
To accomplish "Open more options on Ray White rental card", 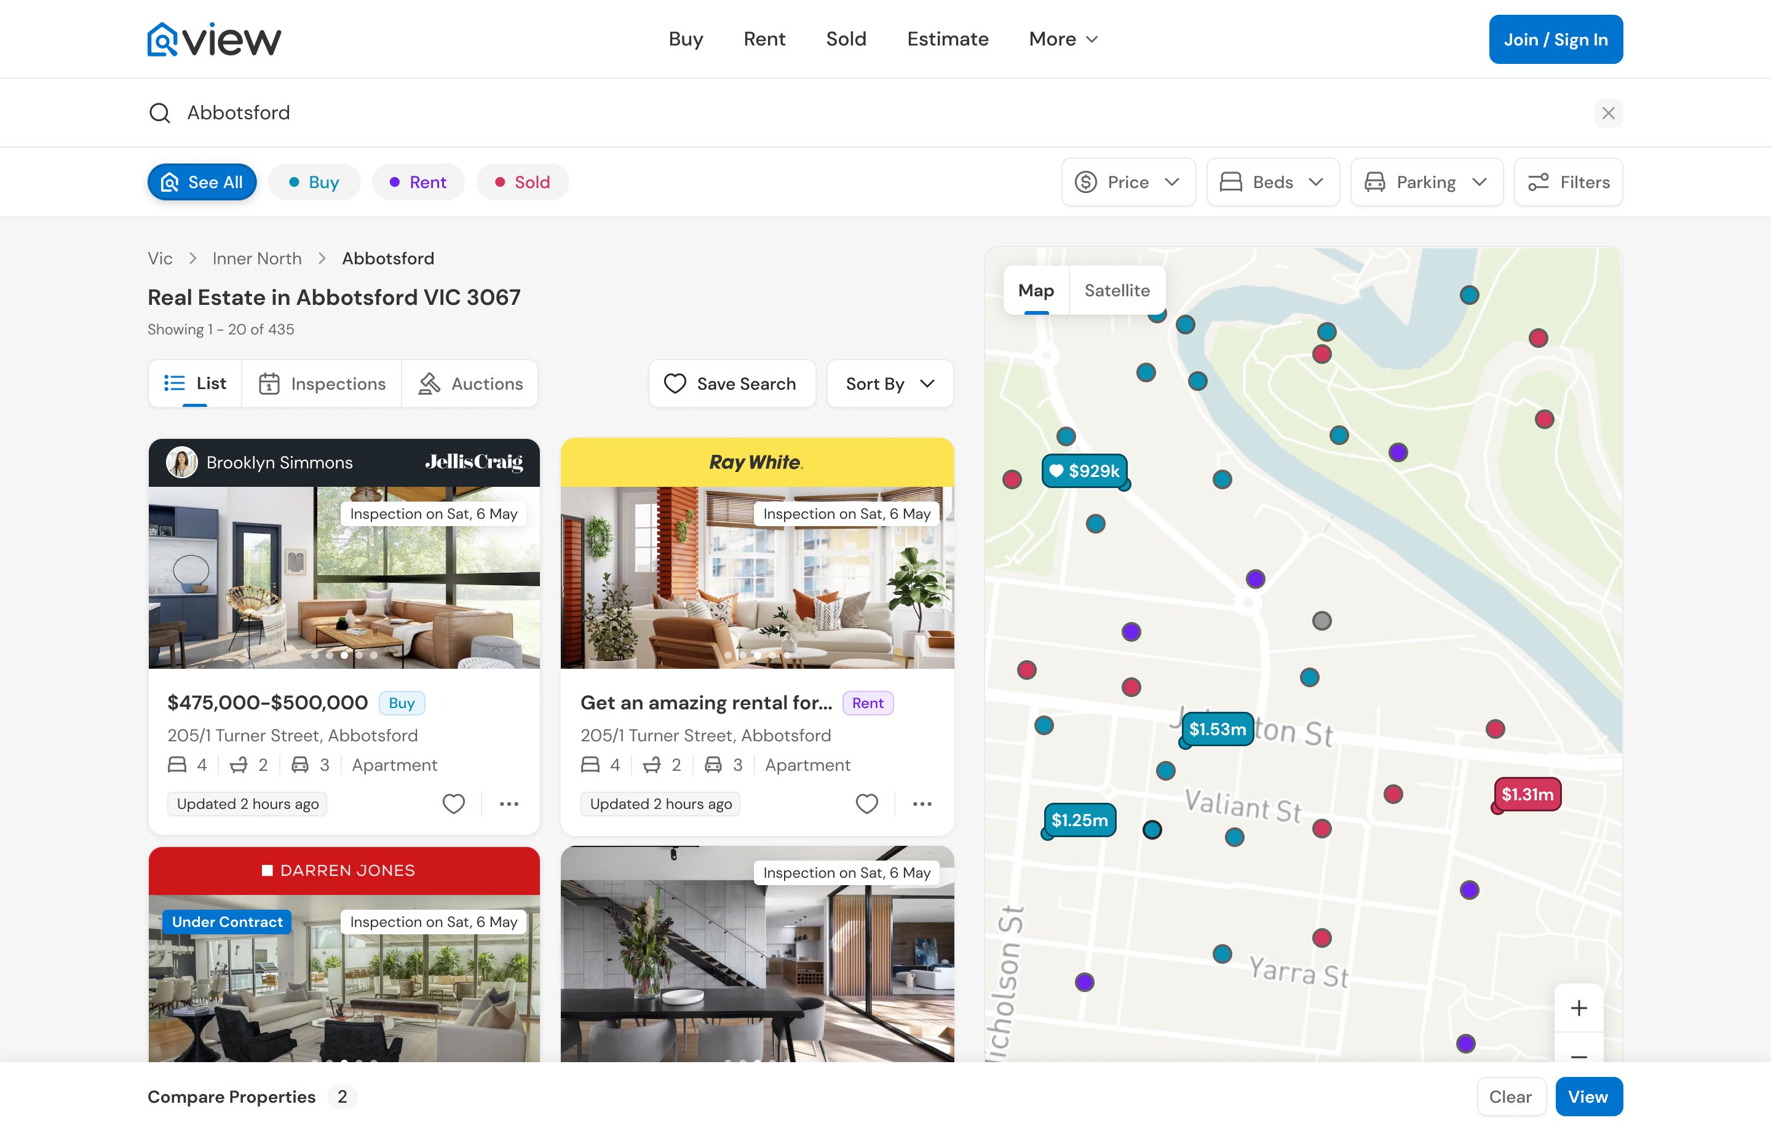I will (922, 804).
